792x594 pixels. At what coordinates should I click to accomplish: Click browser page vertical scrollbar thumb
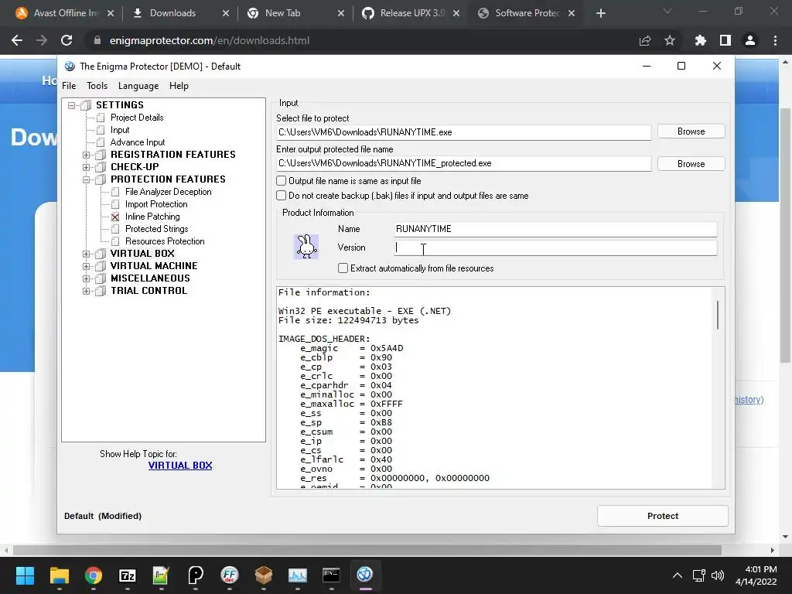[x=785, y=235]
